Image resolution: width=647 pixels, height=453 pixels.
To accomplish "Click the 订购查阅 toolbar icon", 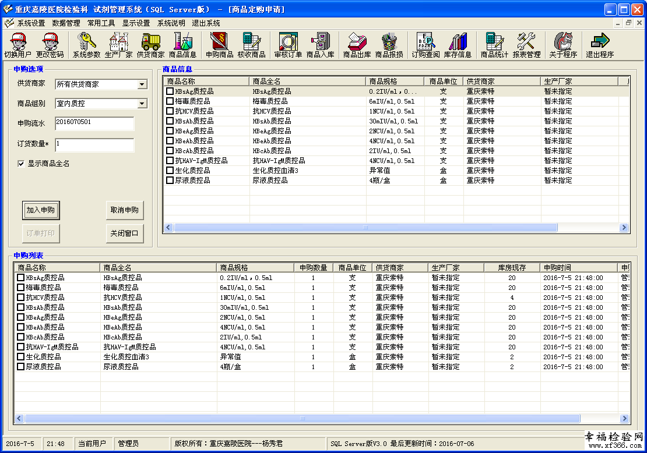I will [426, 45].
